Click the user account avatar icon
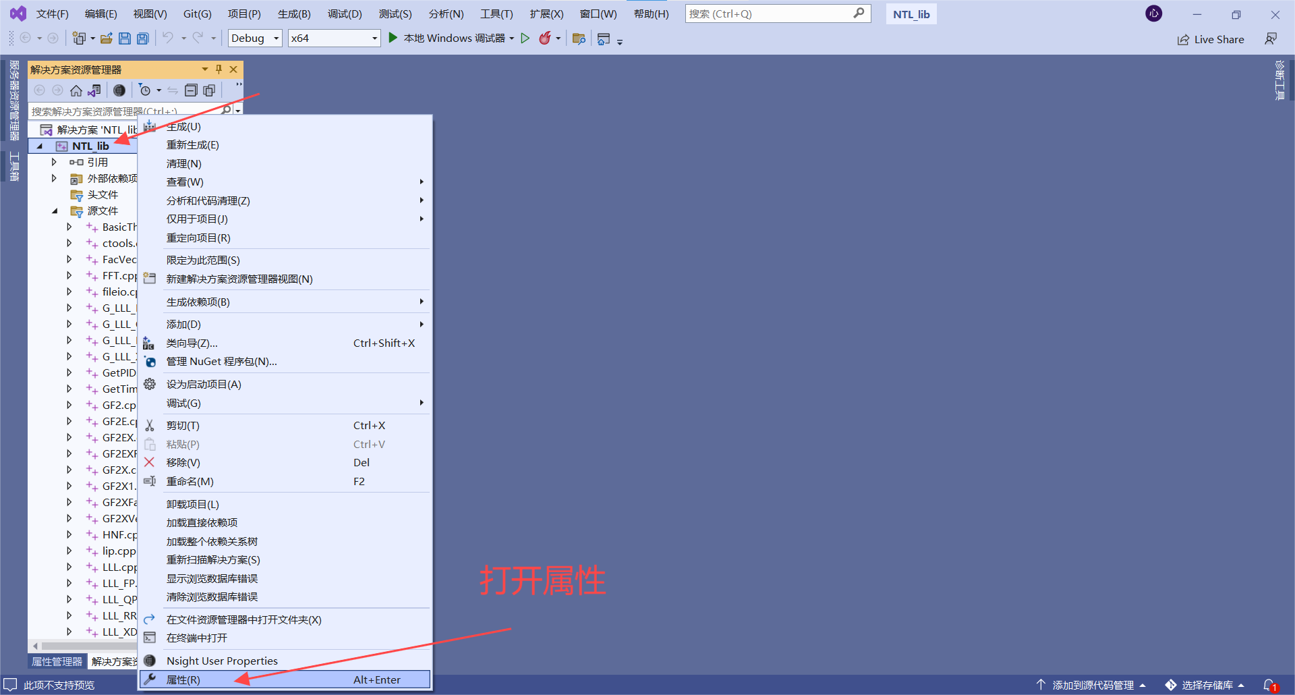Image resolution: width=1295 pixels, height=695 pixels. [x=1154, y=13]
